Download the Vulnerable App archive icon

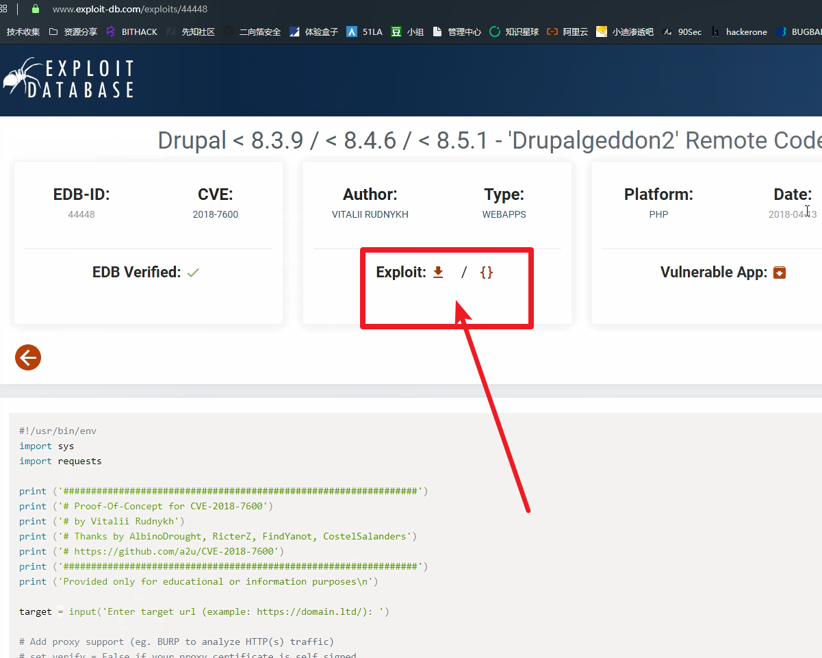point(780,273)
